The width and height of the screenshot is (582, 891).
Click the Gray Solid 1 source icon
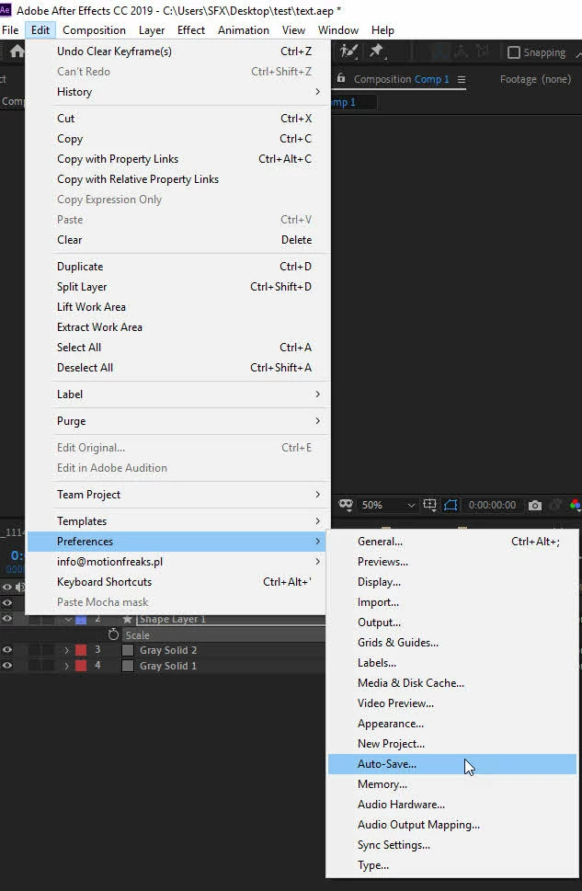tap(128, 666)
